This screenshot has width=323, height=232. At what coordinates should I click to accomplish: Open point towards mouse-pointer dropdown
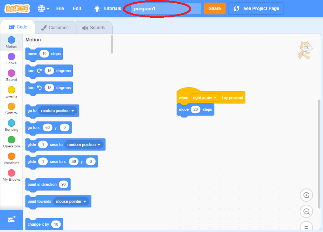coord(71,201)
